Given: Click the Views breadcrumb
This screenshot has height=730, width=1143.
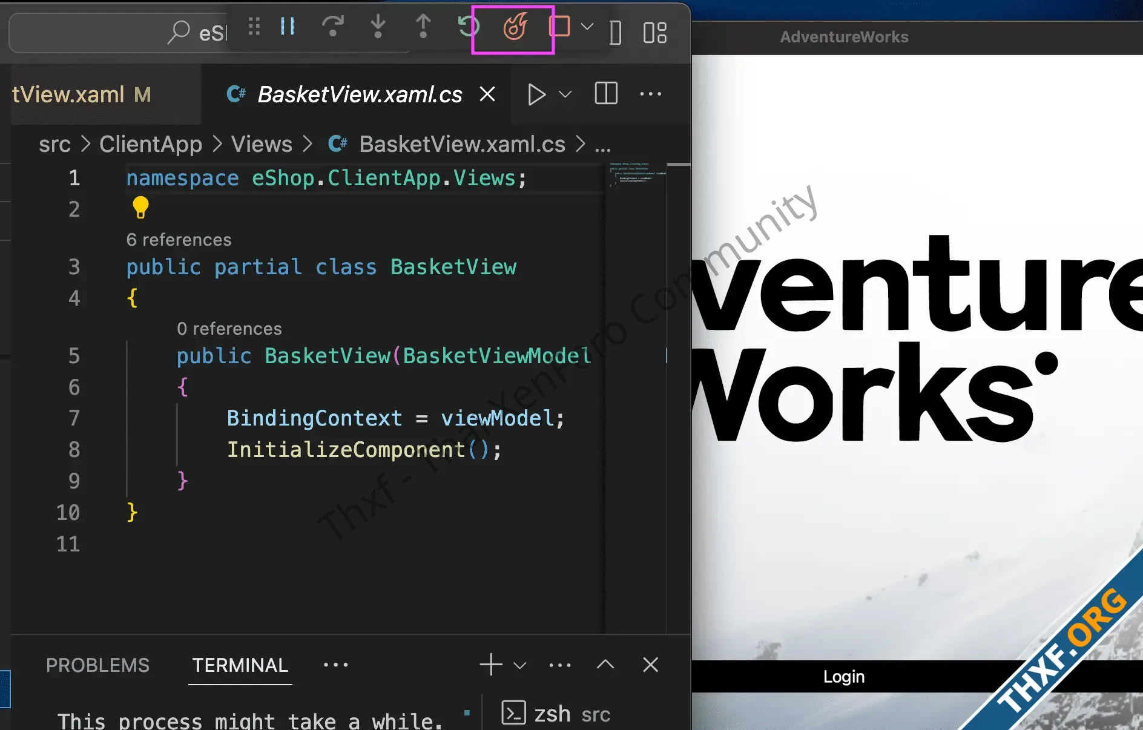Looking at the screenshot, I should [262, 144].
